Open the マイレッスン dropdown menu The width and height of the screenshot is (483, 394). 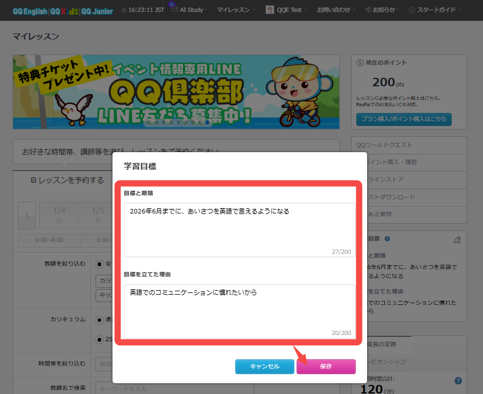coord(236,10)
